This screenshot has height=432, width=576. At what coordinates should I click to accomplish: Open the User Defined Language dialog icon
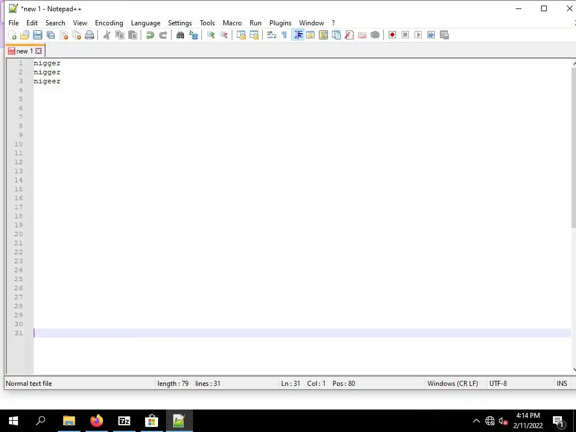310,35
